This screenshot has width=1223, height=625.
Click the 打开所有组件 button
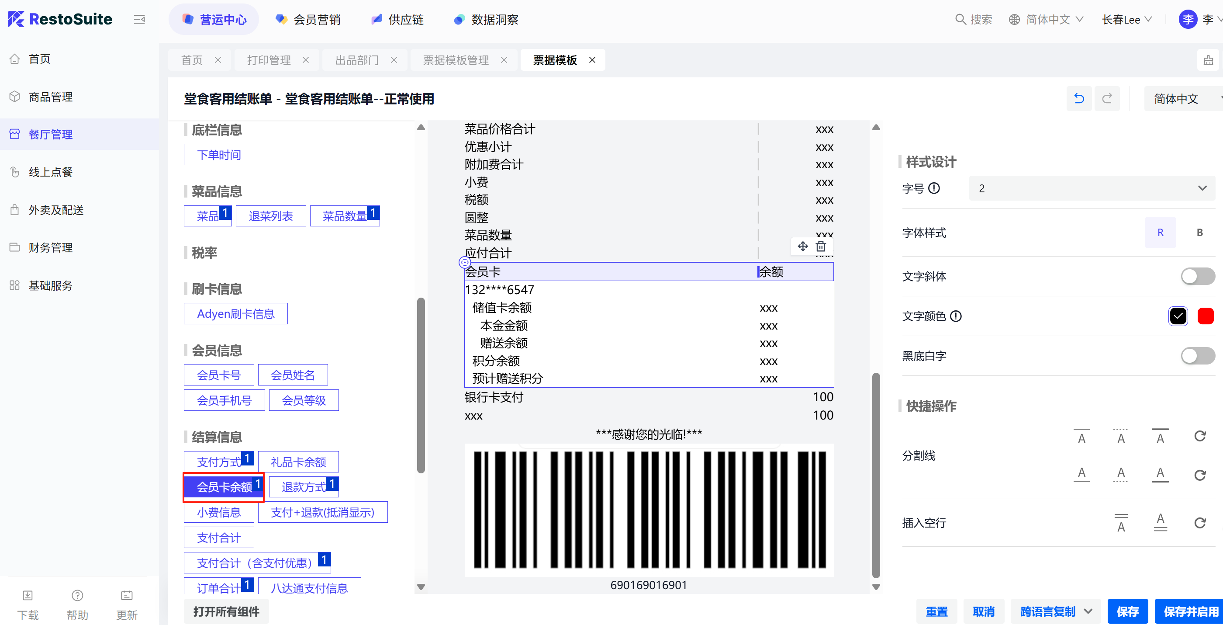(x=226, y=611)
